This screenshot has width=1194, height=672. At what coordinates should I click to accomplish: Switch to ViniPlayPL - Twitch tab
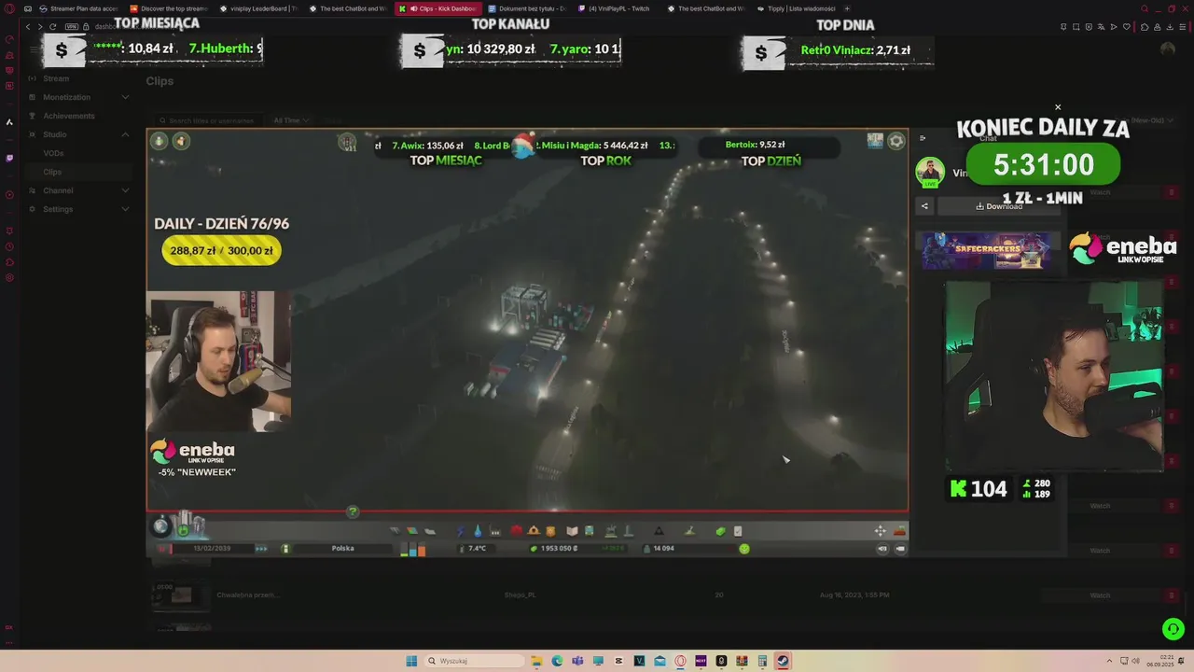(616, 8)
